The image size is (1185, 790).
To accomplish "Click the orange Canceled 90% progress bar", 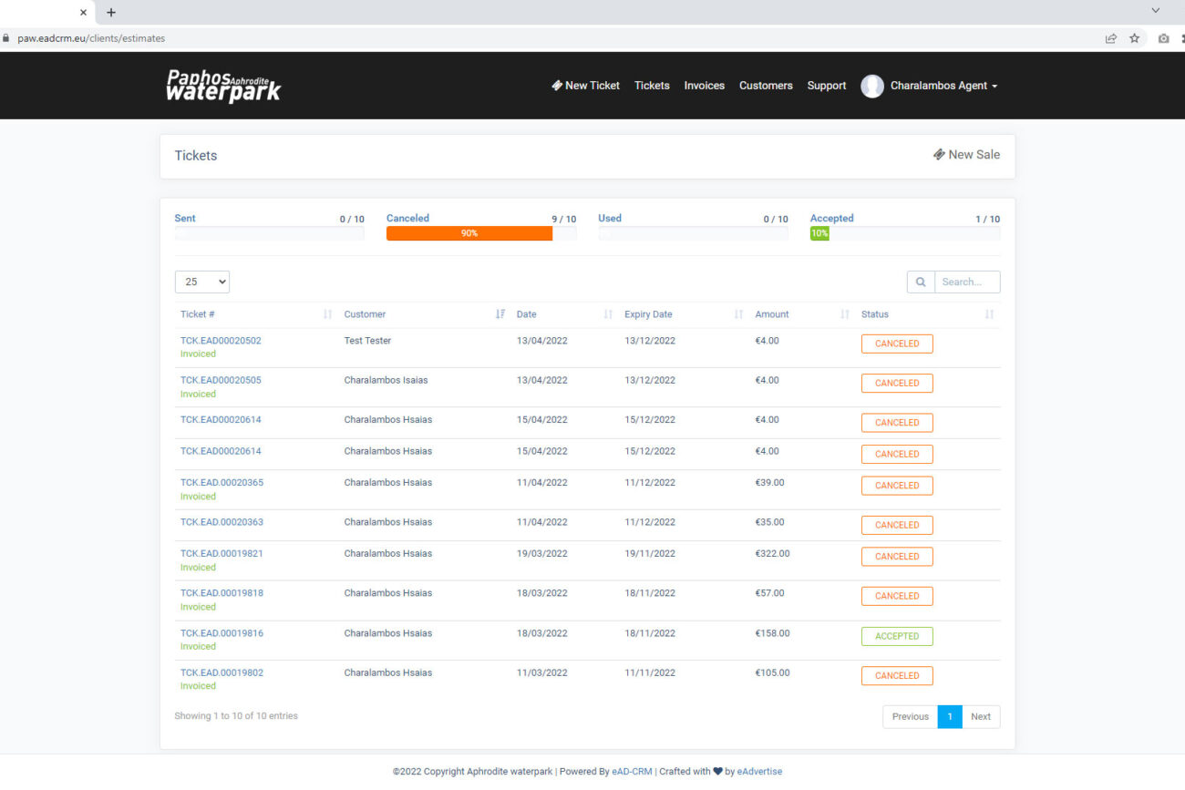I will [x=469, y=233].
